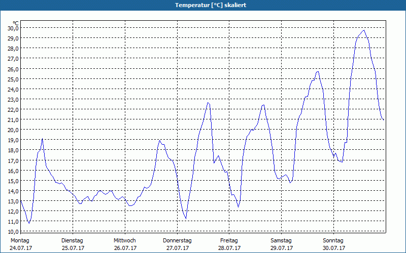
Task: Select the 30.07.17 date label
Action: [x=334, y=248]
